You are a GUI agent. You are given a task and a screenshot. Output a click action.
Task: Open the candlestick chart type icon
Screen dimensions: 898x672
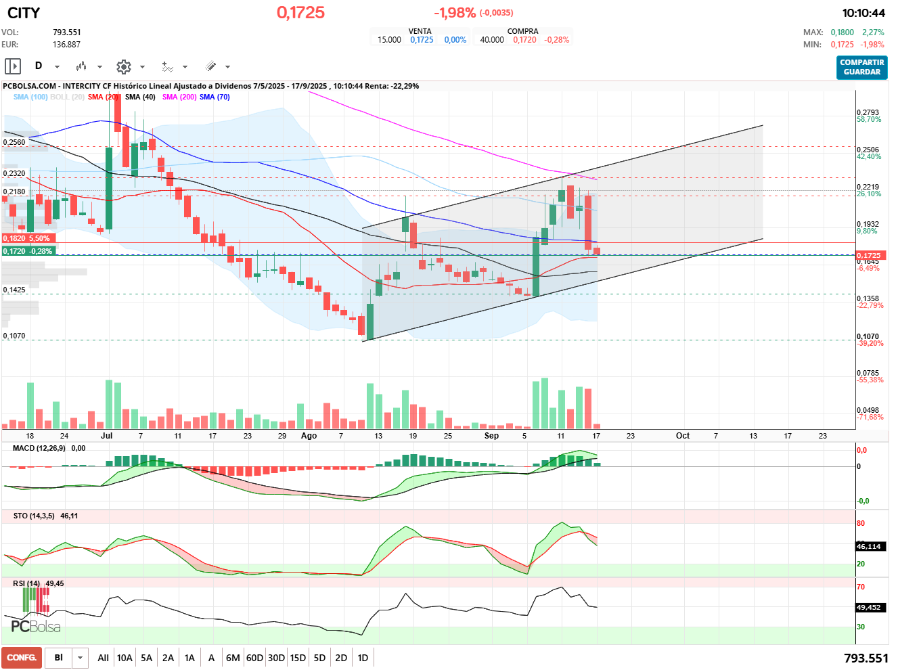point(81,66)
